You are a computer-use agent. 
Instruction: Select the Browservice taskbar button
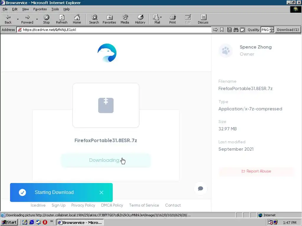pos(80,222)
